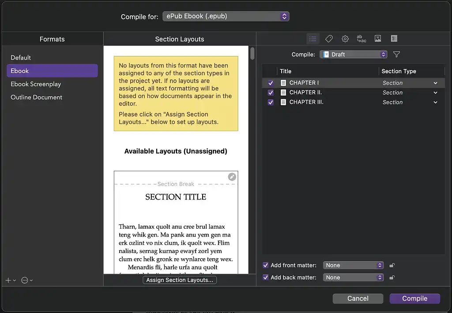Screen dimensions: 452x313
Task: Click the Assign Section Layouts button
Action: point(179,279)
